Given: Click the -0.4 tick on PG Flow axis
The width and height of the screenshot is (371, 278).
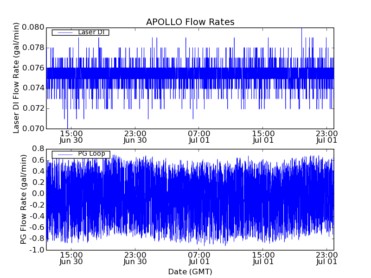Looking at the screenshot, I should [37, 216].
